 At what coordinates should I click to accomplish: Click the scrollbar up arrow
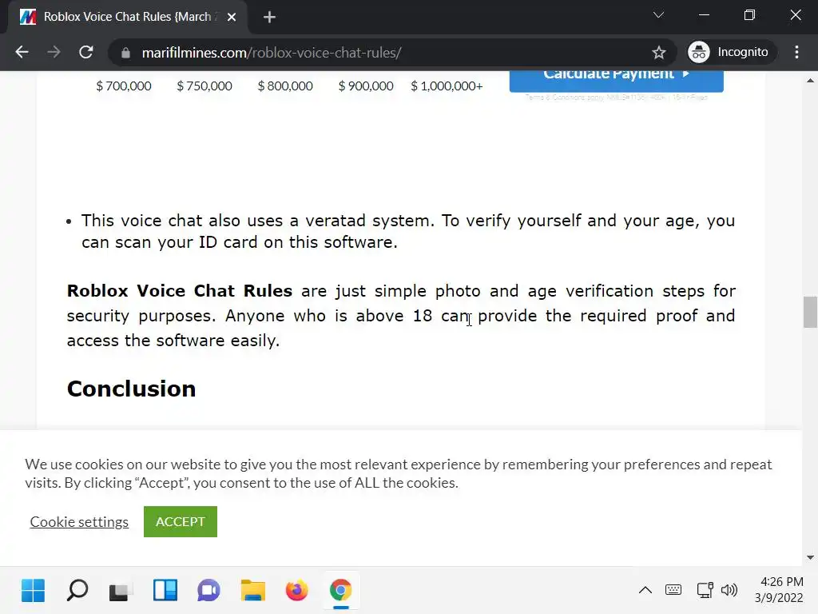coord(810,81)
